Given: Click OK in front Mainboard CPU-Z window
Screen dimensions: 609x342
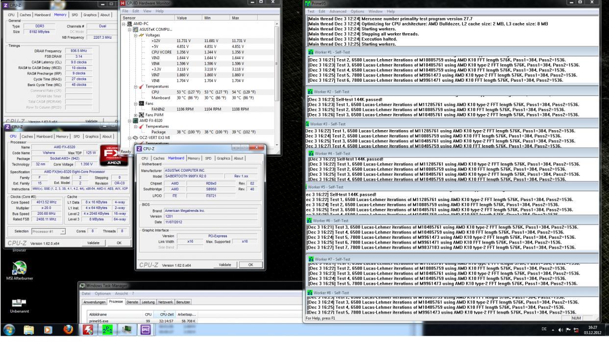Looking at the screenshot, I should [251, 265].
